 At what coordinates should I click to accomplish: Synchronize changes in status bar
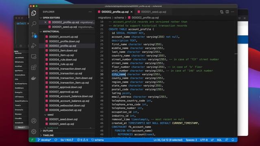tap(56, 140)
